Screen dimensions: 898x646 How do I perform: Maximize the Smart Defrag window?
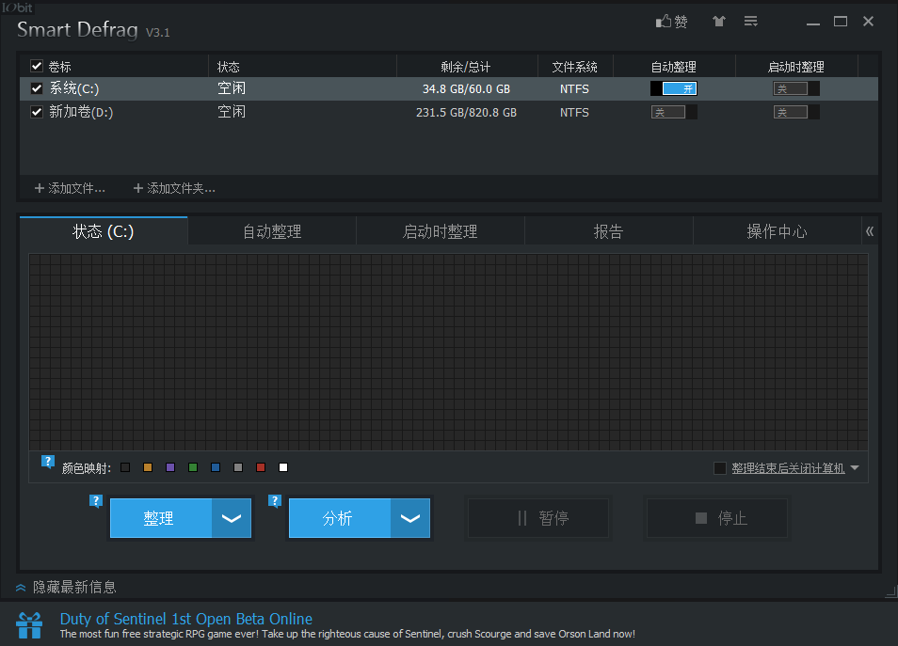pos(841,22)
